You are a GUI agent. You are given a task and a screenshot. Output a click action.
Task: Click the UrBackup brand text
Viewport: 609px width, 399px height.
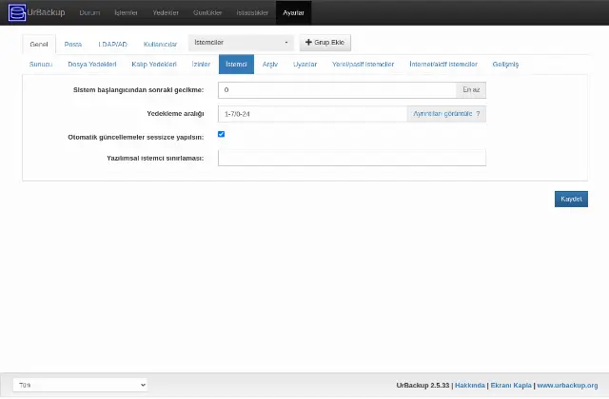click(x=46, y=12)
